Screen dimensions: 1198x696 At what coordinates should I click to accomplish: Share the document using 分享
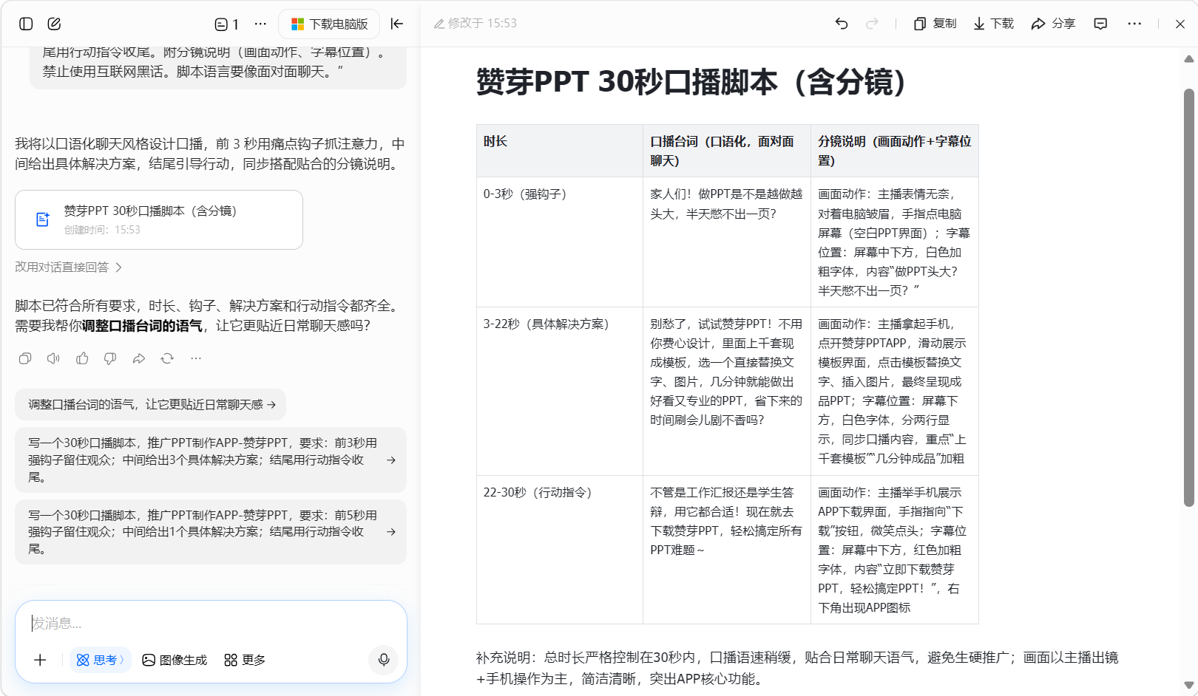point(1053,24)
